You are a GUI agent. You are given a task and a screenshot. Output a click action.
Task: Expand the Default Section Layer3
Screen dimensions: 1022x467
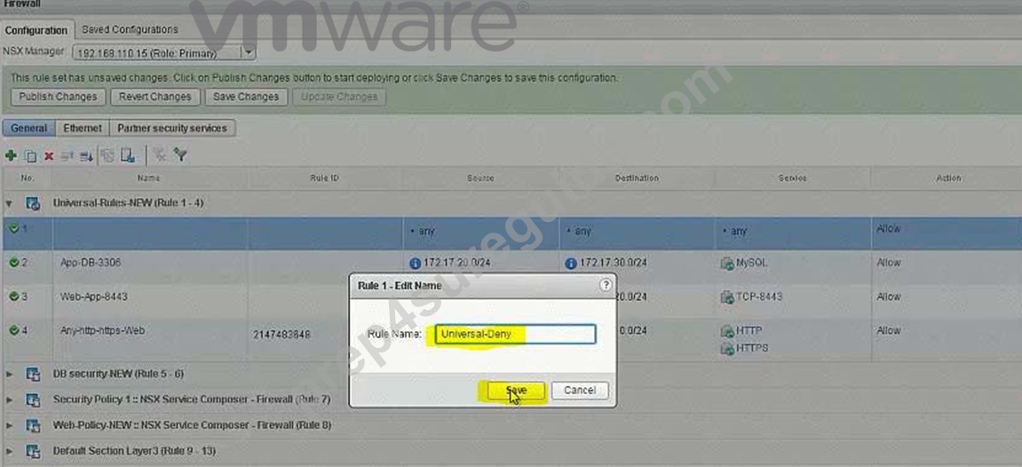tap(9, 451)
